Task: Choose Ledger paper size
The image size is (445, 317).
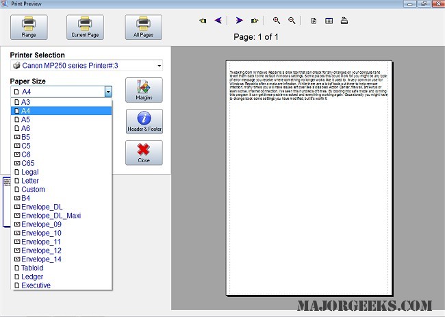Action: [62, 277]
